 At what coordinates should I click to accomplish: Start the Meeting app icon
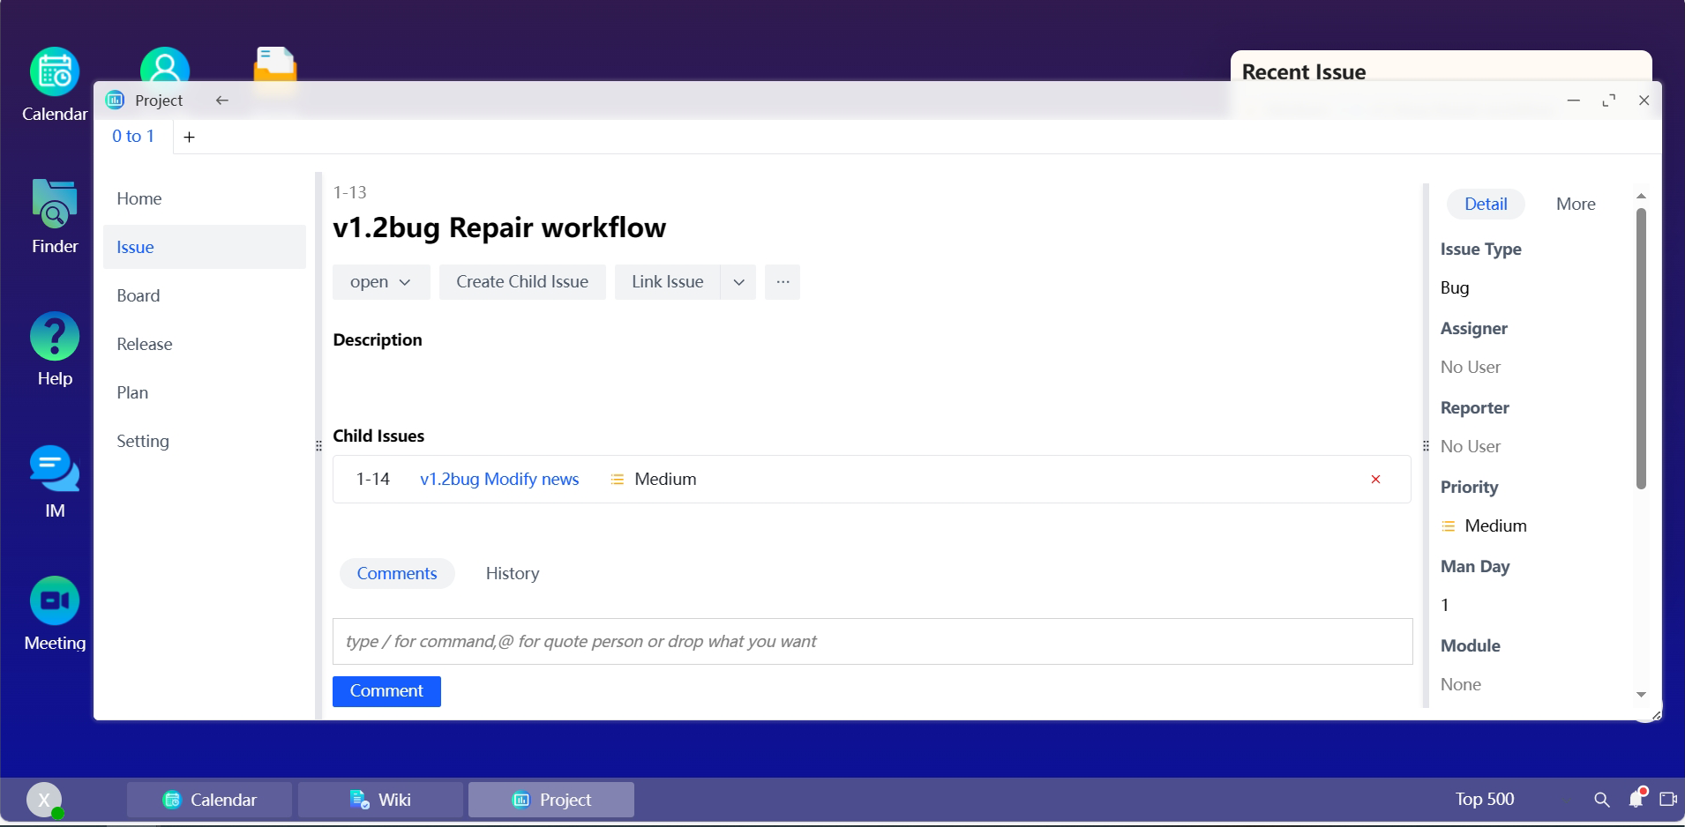click(55, 602)
